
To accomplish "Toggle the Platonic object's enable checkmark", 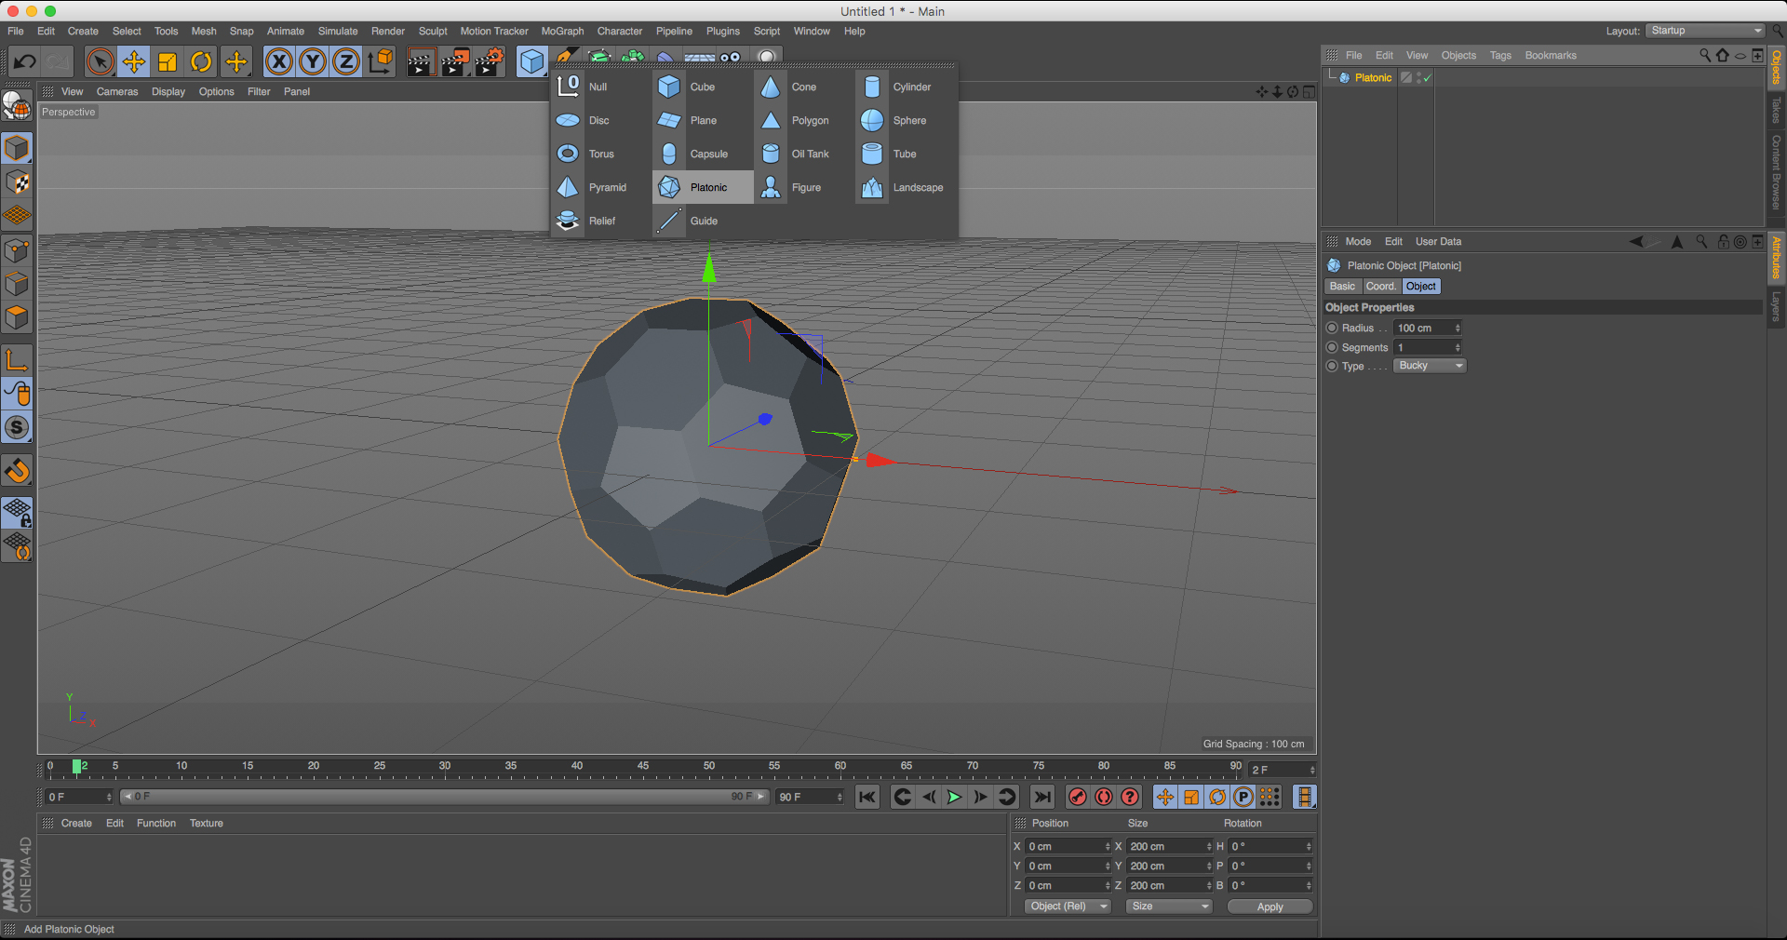I will click(x=1425, y=78).
